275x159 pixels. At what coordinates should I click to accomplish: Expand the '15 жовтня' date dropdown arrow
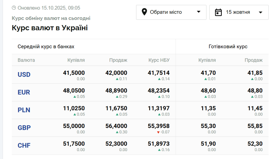(260, 12)
